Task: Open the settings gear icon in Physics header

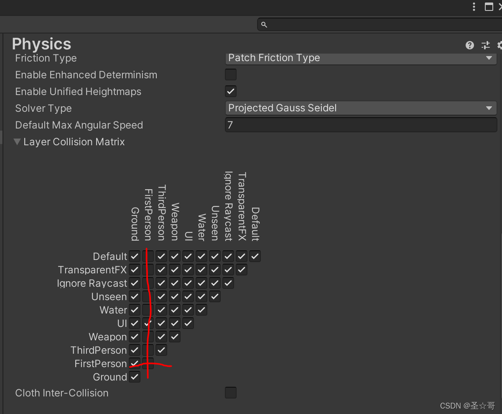Action: 499,45
